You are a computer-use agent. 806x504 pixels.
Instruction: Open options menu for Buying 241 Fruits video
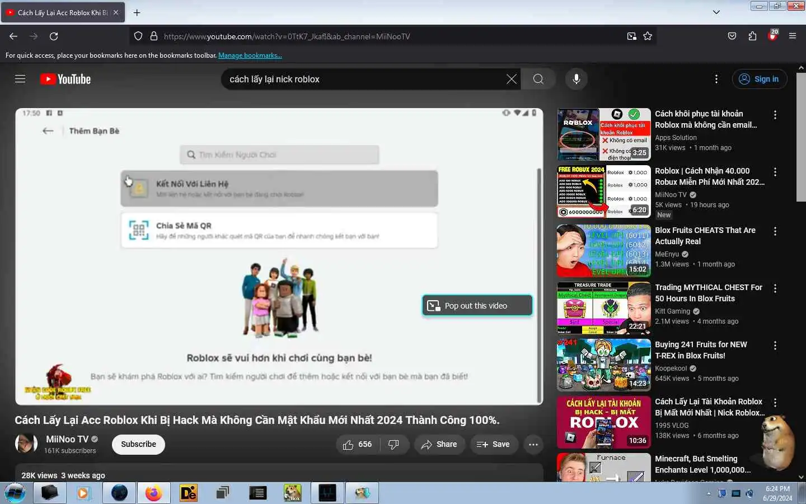[775, 346]
